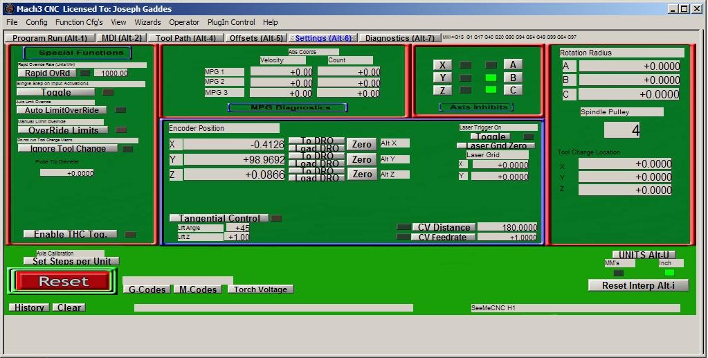Click the Rapid OvRd button

[x=47, y=73]
